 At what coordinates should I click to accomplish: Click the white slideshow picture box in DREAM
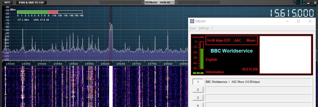pos(286,55)
